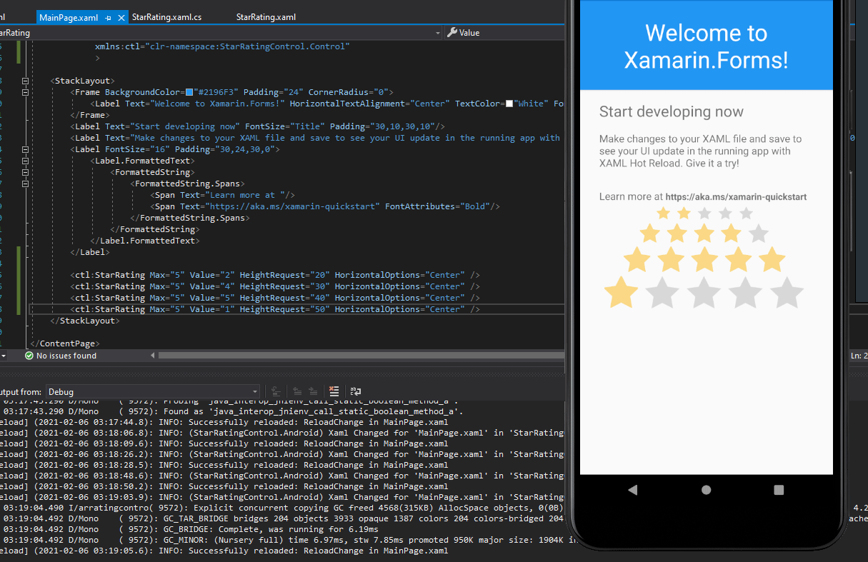
Task: Click the GC_MINOR (Nursery full) output line
Action: tap(291, 540)
